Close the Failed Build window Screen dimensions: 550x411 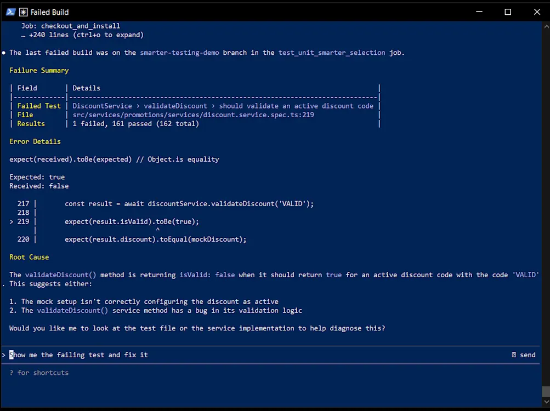537,12
